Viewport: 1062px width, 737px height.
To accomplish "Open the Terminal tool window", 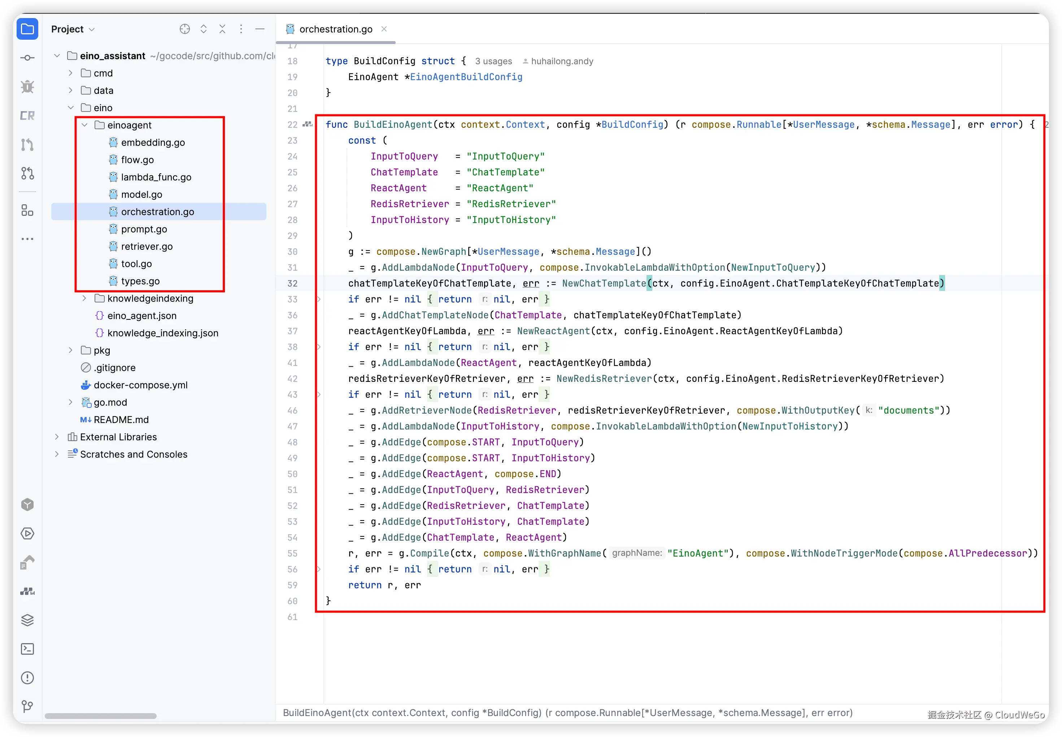I will [27, 649].
